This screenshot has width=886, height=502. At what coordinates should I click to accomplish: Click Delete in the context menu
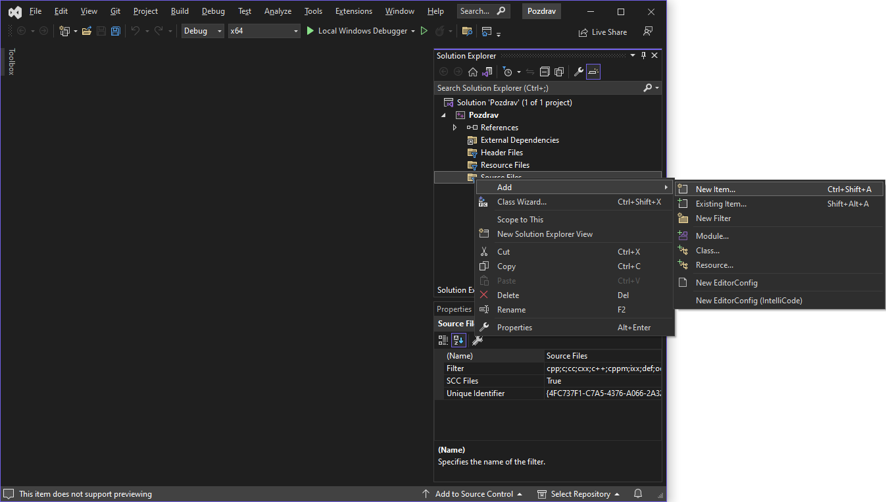pos(575,295)
